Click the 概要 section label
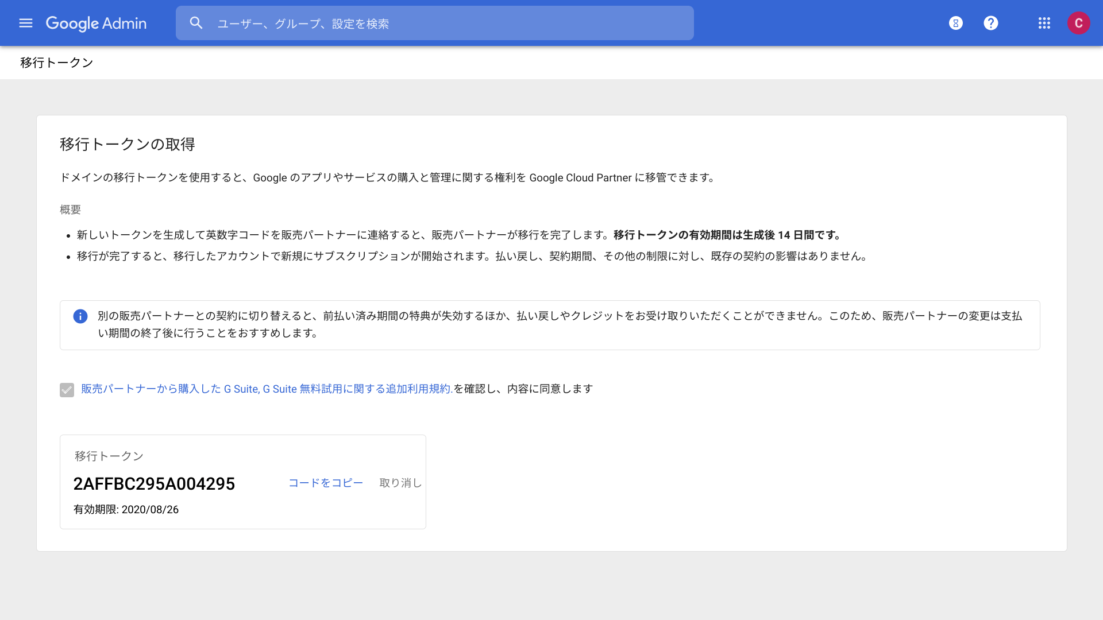1103x620 pixels. pos(70,210)
